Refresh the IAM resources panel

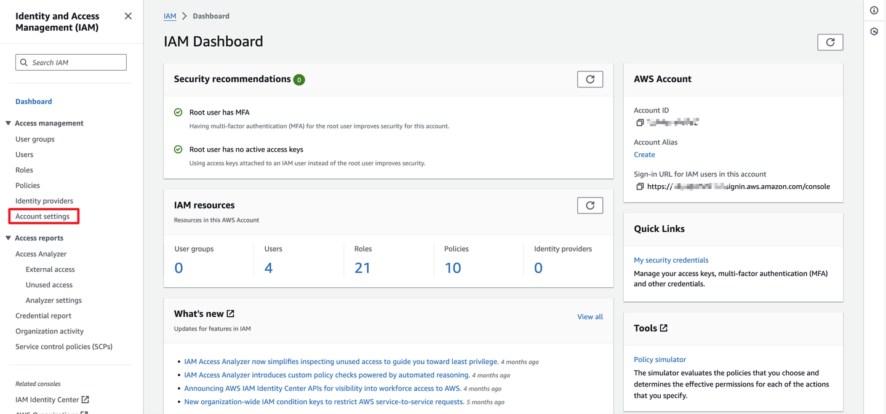589,205
